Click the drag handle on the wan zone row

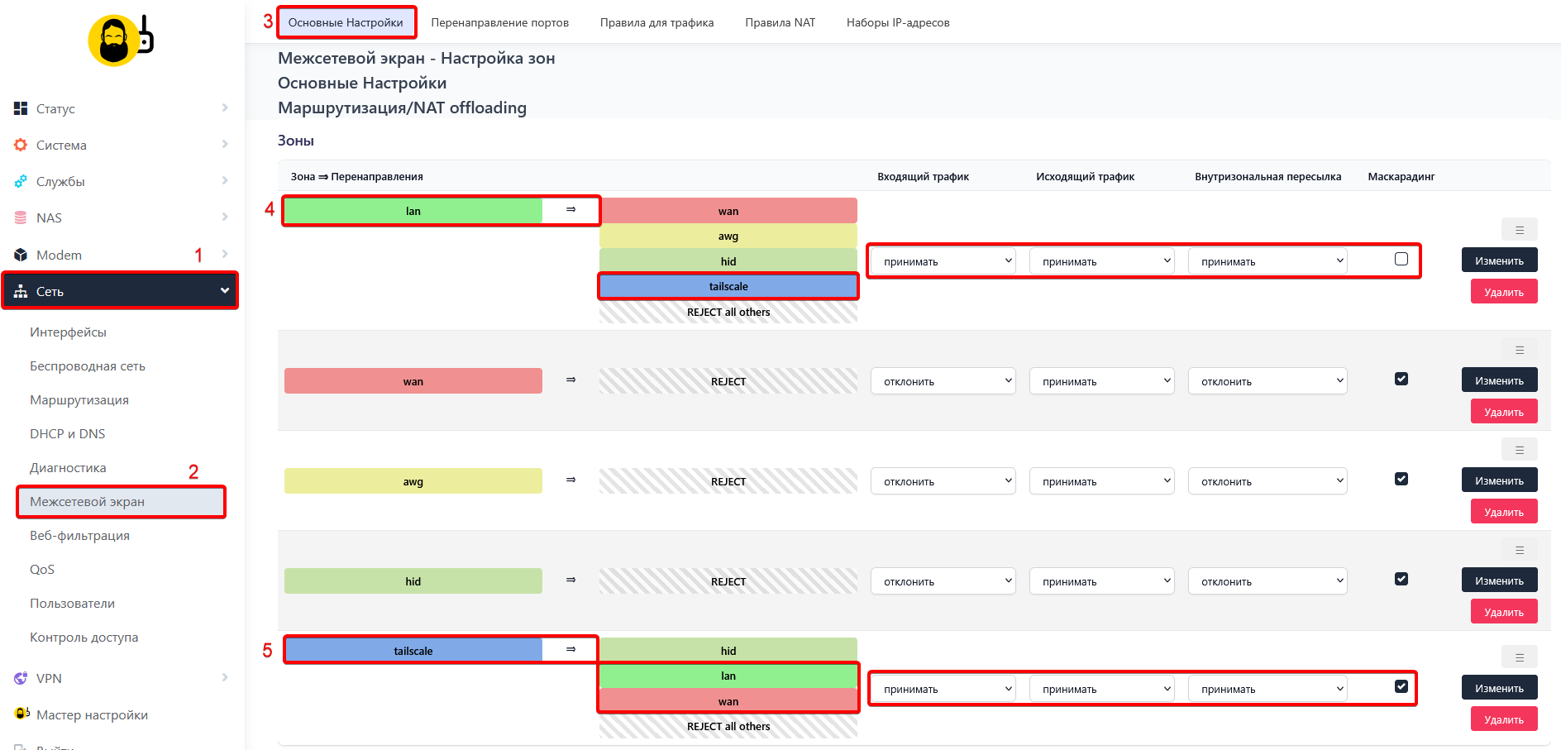(1519, 349)
